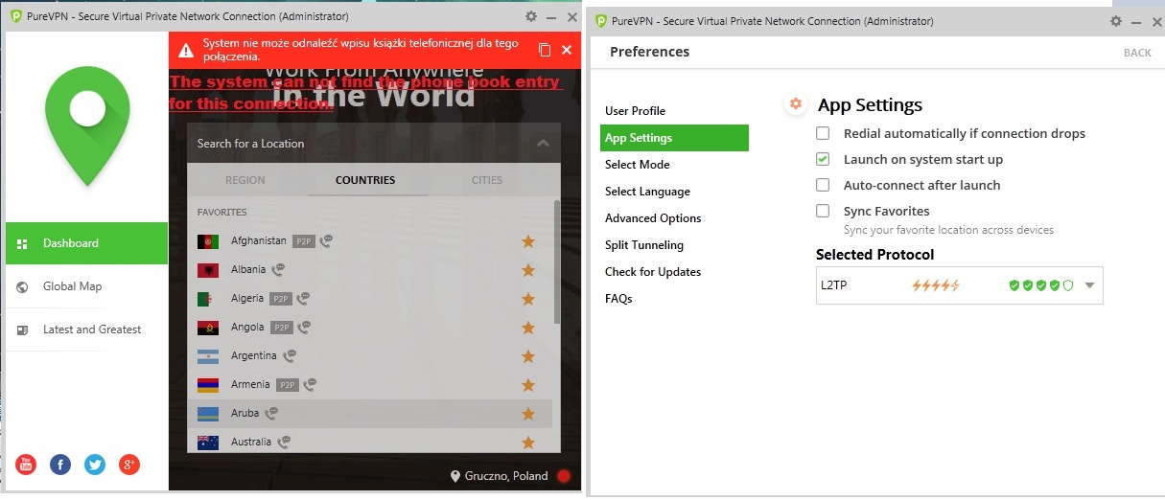Image resolution: width=1165 pixels, height=500 pixels.
Task: Open the Google Plus social link icon
Action: tap(129, 466)
